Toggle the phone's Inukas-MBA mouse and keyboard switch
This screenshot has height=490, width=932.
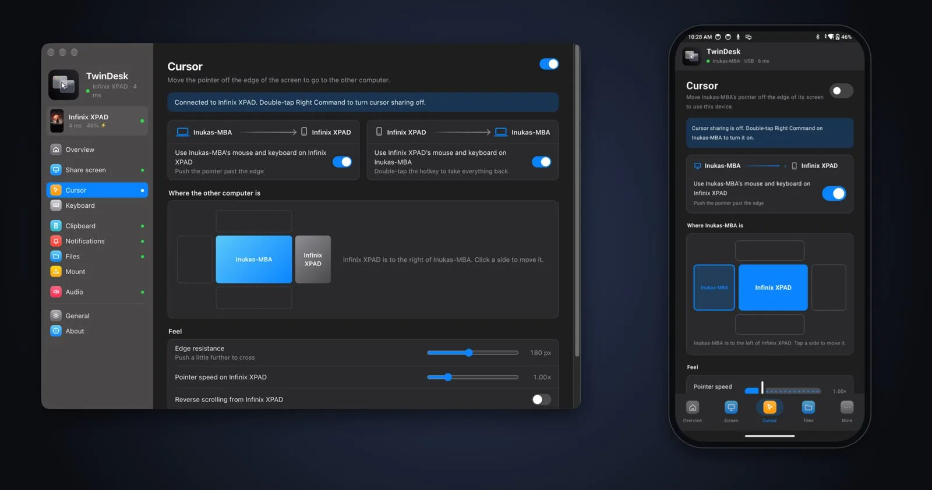(834, 193)
